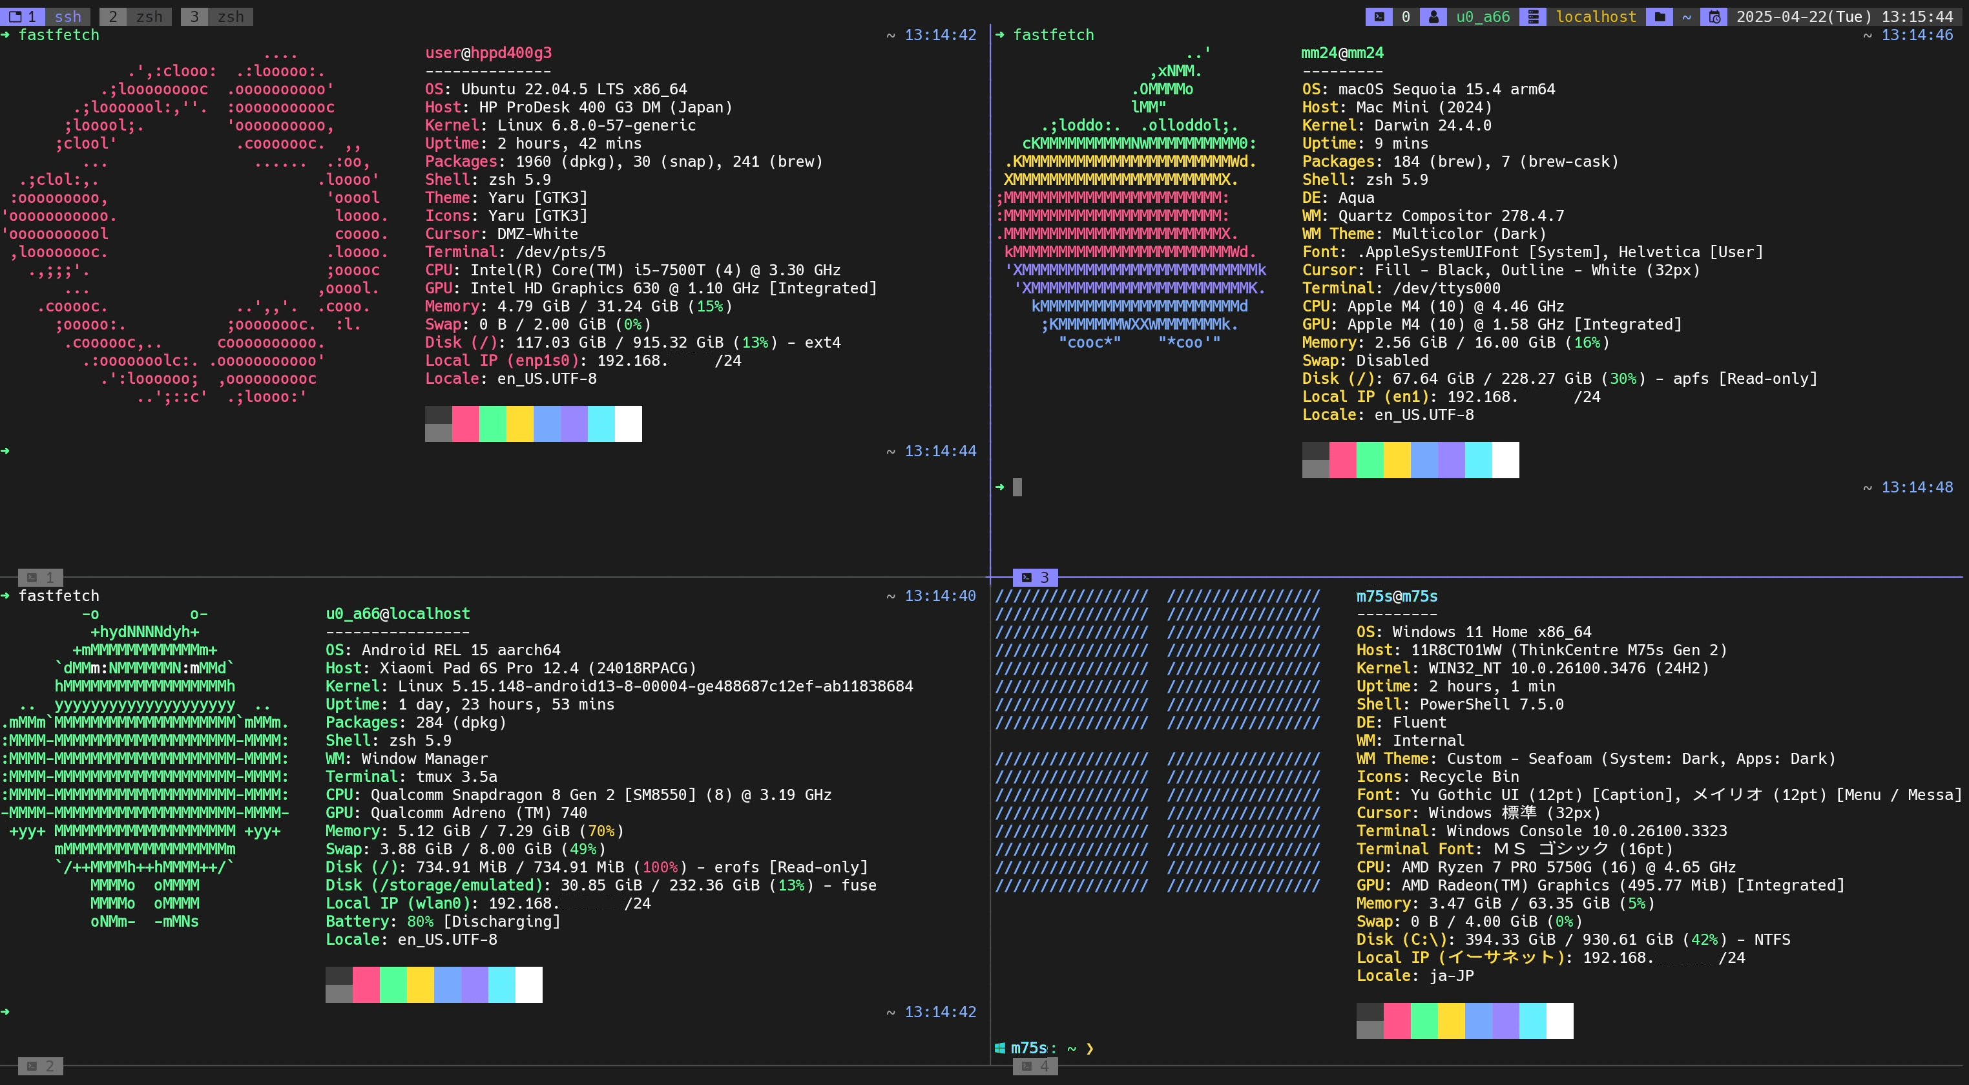
Task: Pick the blue swatch in the Android pane
Action: click(x=447, y=984)
